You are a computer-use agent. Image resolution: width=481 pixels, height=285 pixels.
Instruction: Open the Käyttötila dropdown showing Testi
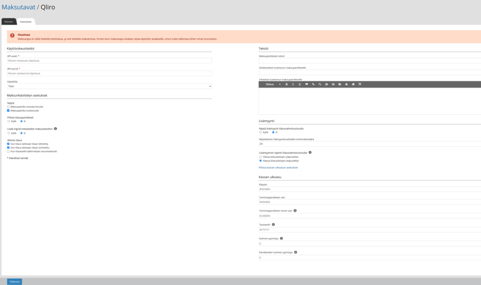coord(109,86)
